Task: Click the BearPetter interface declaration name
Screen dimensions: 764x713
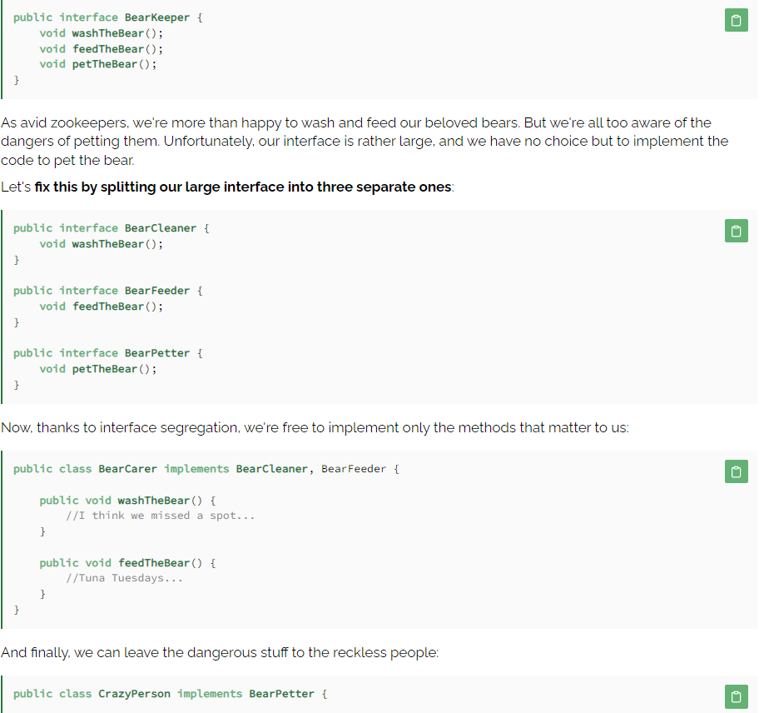Action: (157, 353)
